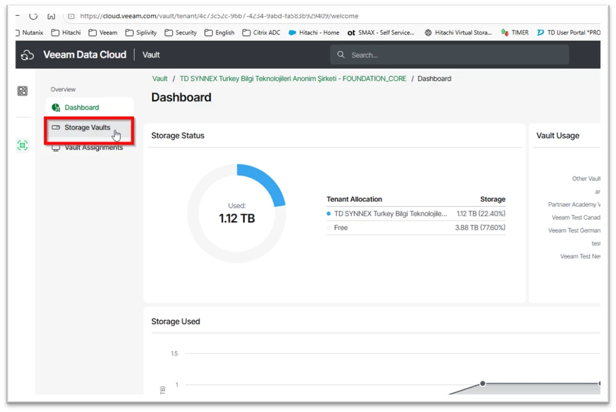Open the Security bookmark folder

(x=181, y=33)
